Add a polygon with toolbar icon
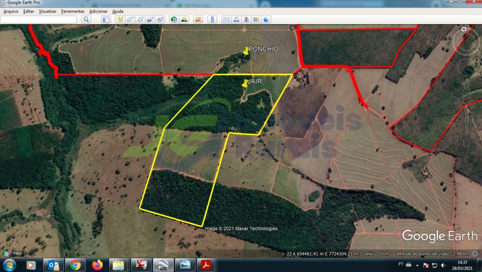This screenshot has width=482, height=272. coord(130,20)
